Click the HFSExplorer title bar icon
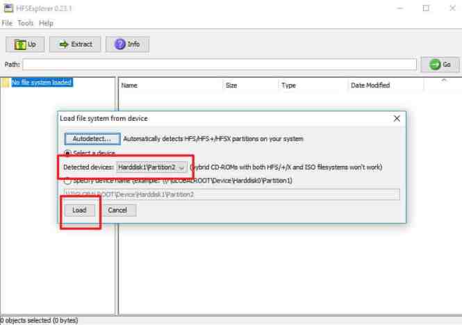 8,8
